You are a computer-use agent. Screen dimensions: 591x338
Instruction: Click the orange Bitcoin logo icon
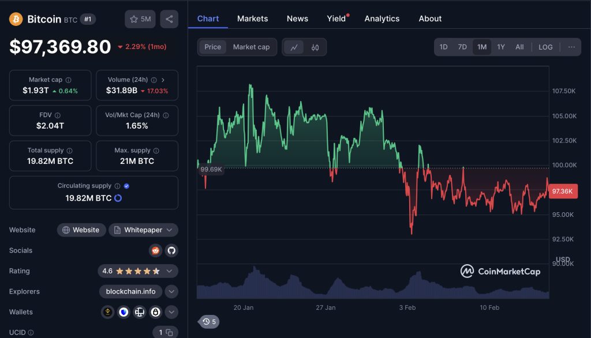(16, 19)
